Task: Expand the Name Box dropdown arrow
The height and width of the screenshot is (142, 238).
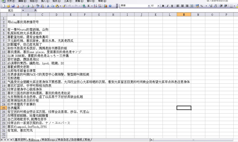Action: pos(23,10)
